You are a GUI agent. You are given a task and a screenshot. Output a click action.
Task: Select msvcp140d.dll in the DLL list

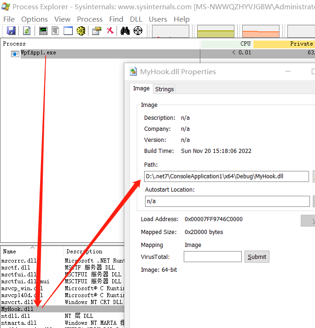coord(62,295)
